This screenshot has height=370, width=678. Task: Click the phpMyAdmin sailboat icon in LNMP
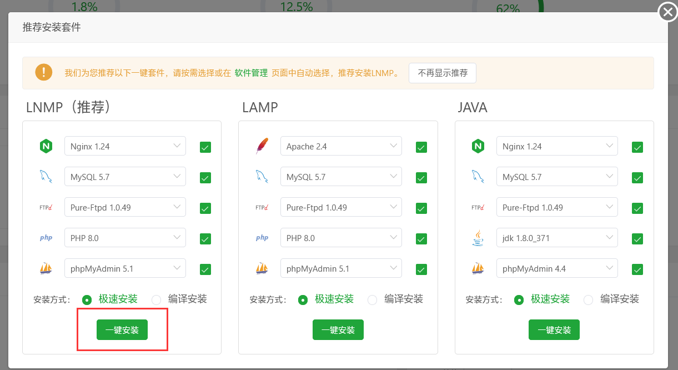tap(46, 268)
